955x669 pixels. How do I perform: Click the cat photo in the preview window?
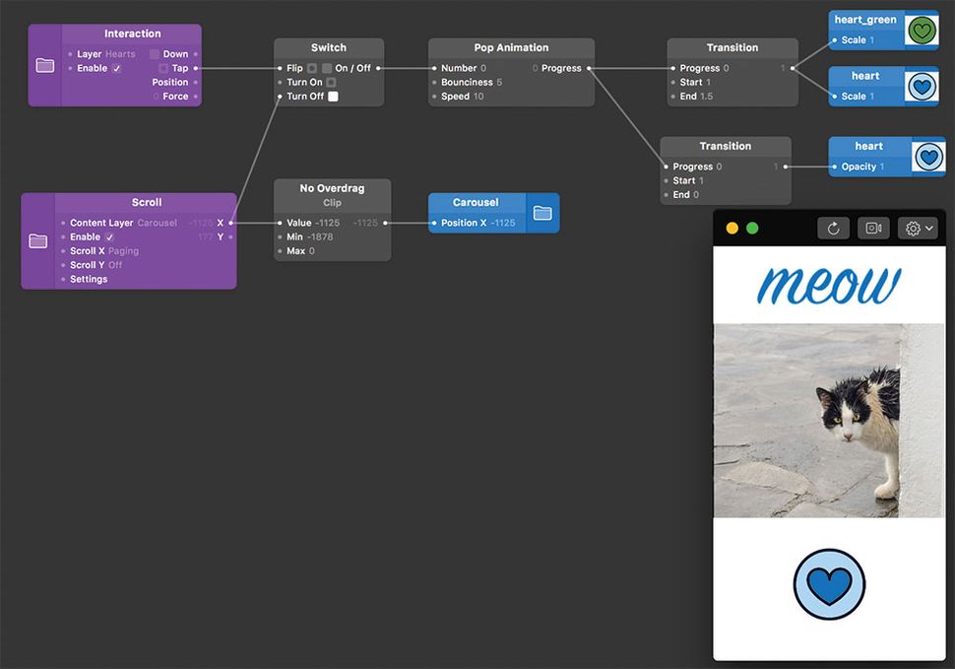click(829, 422)
